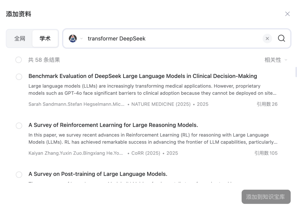Expand the search source dropdown arrow
The height and width of the screenshot is (210, 297).
click(x=81, y=38)
